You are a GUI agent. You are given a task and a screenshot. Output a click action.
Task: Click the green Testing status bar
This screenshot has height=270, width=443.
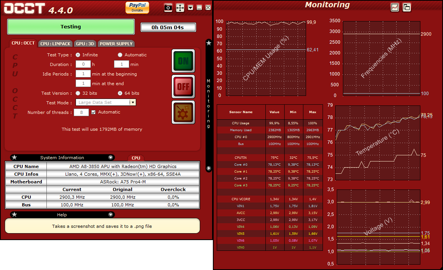pos(71,26)
